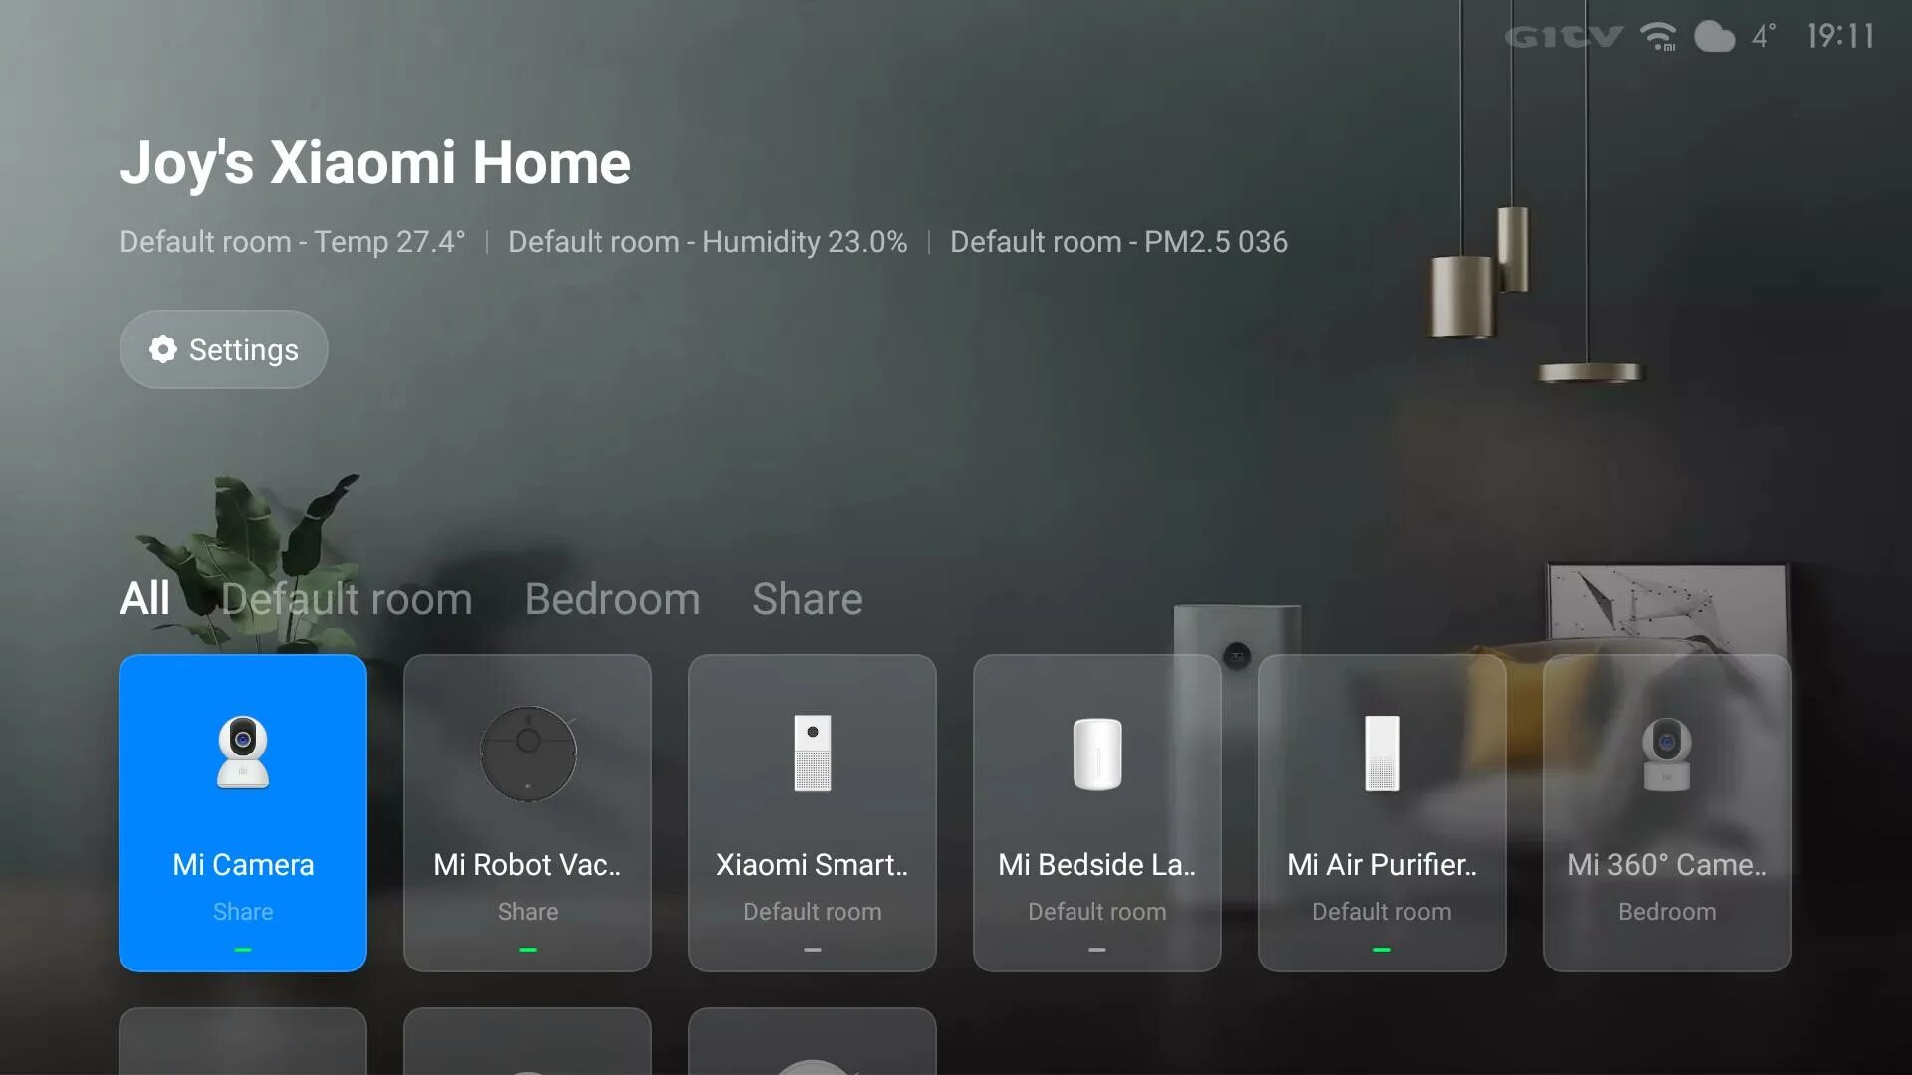Open Mi Bedside Lamp settings

(1096, 812)
